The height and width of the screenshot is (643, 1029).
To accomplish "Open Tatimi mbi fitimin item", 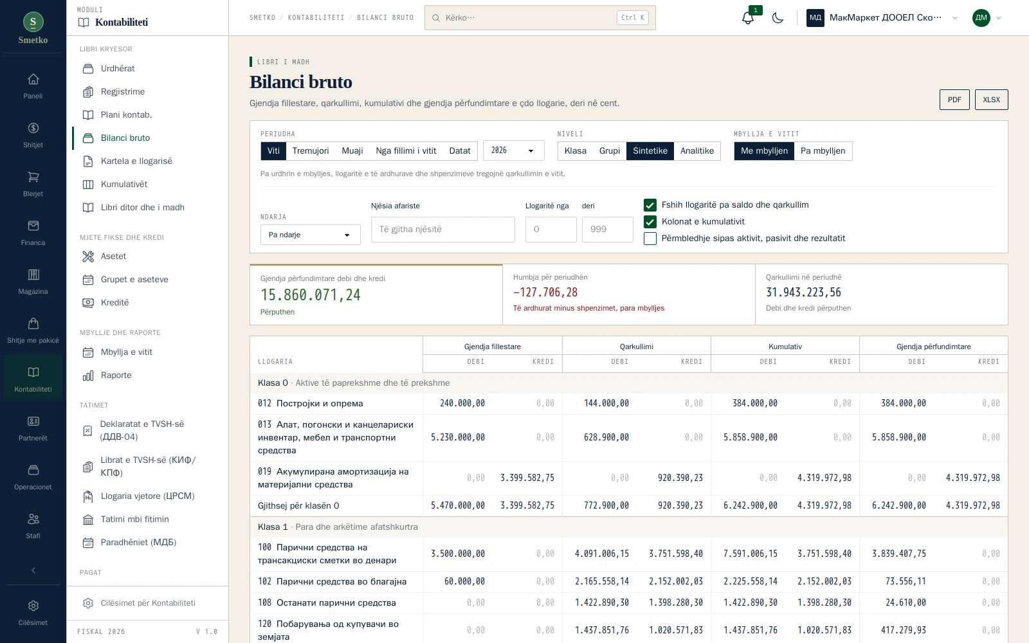I will coord(147,519).
